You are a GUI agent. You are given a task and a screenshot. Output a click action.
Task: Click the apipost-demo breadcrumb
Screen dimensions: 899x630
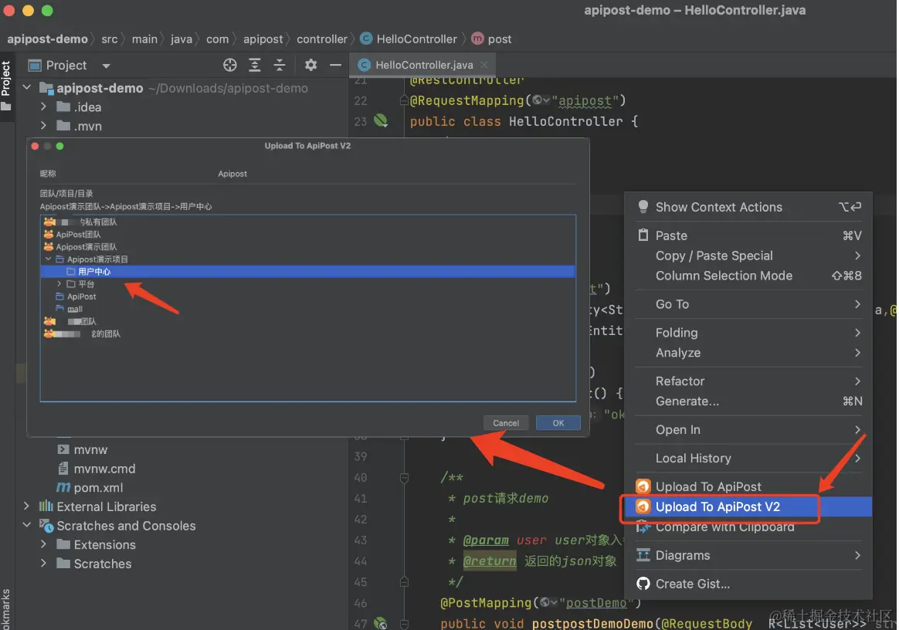[x=48, y=39]
